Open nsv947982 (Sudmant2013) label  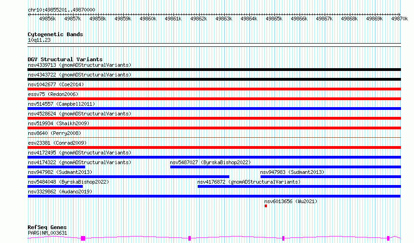coord(60,172)
